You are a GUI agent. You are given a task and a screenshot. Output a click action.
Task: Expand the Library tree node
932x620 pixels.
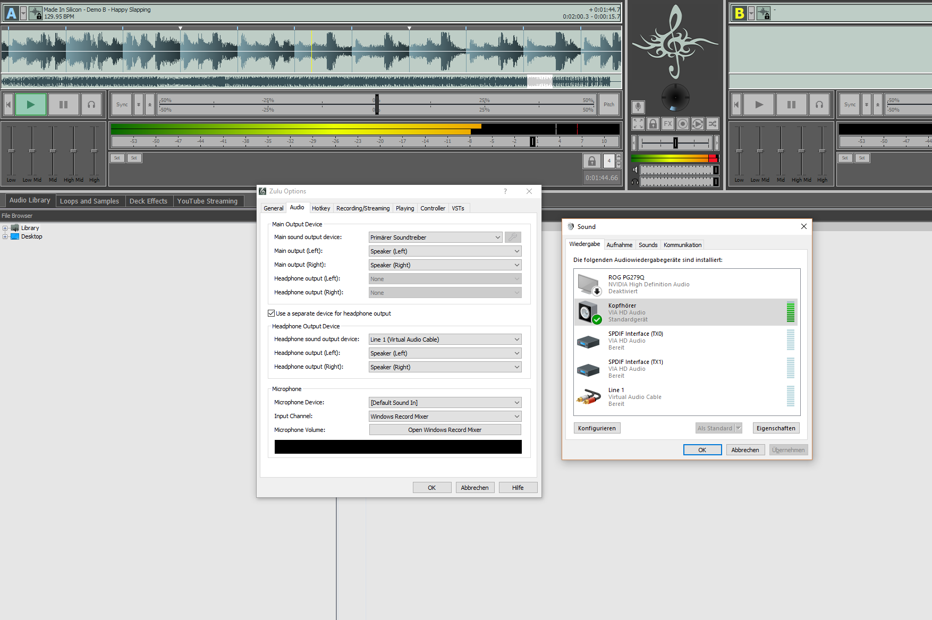[5, 228]
